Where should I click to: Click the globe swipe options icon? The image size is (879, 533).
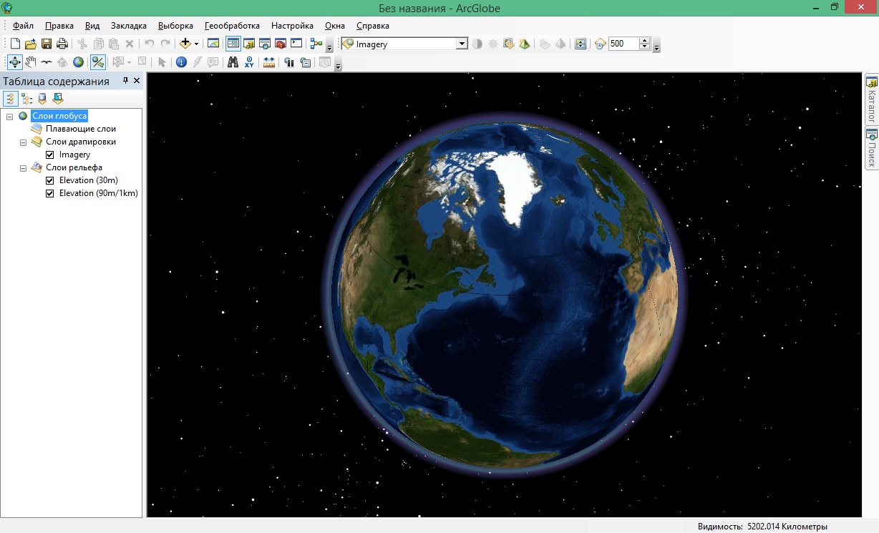pyautogui.click(x=580, y=44)
